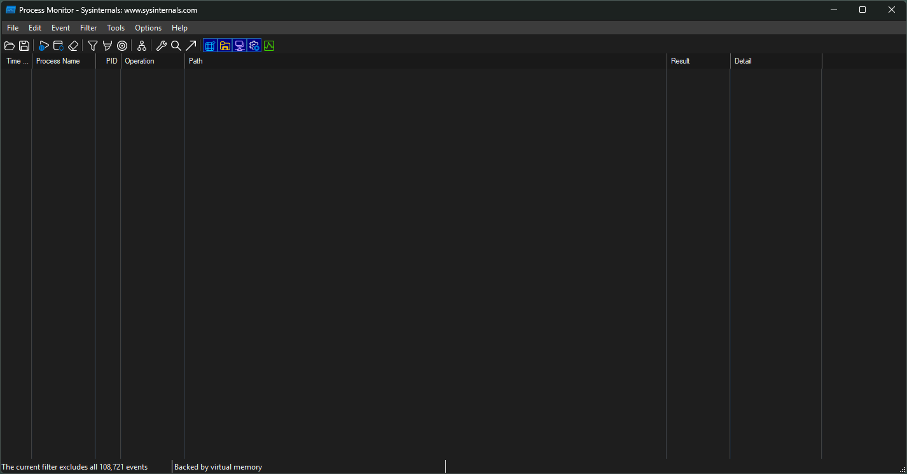
Task: Open the Options menu
Action: click(148, 28)
